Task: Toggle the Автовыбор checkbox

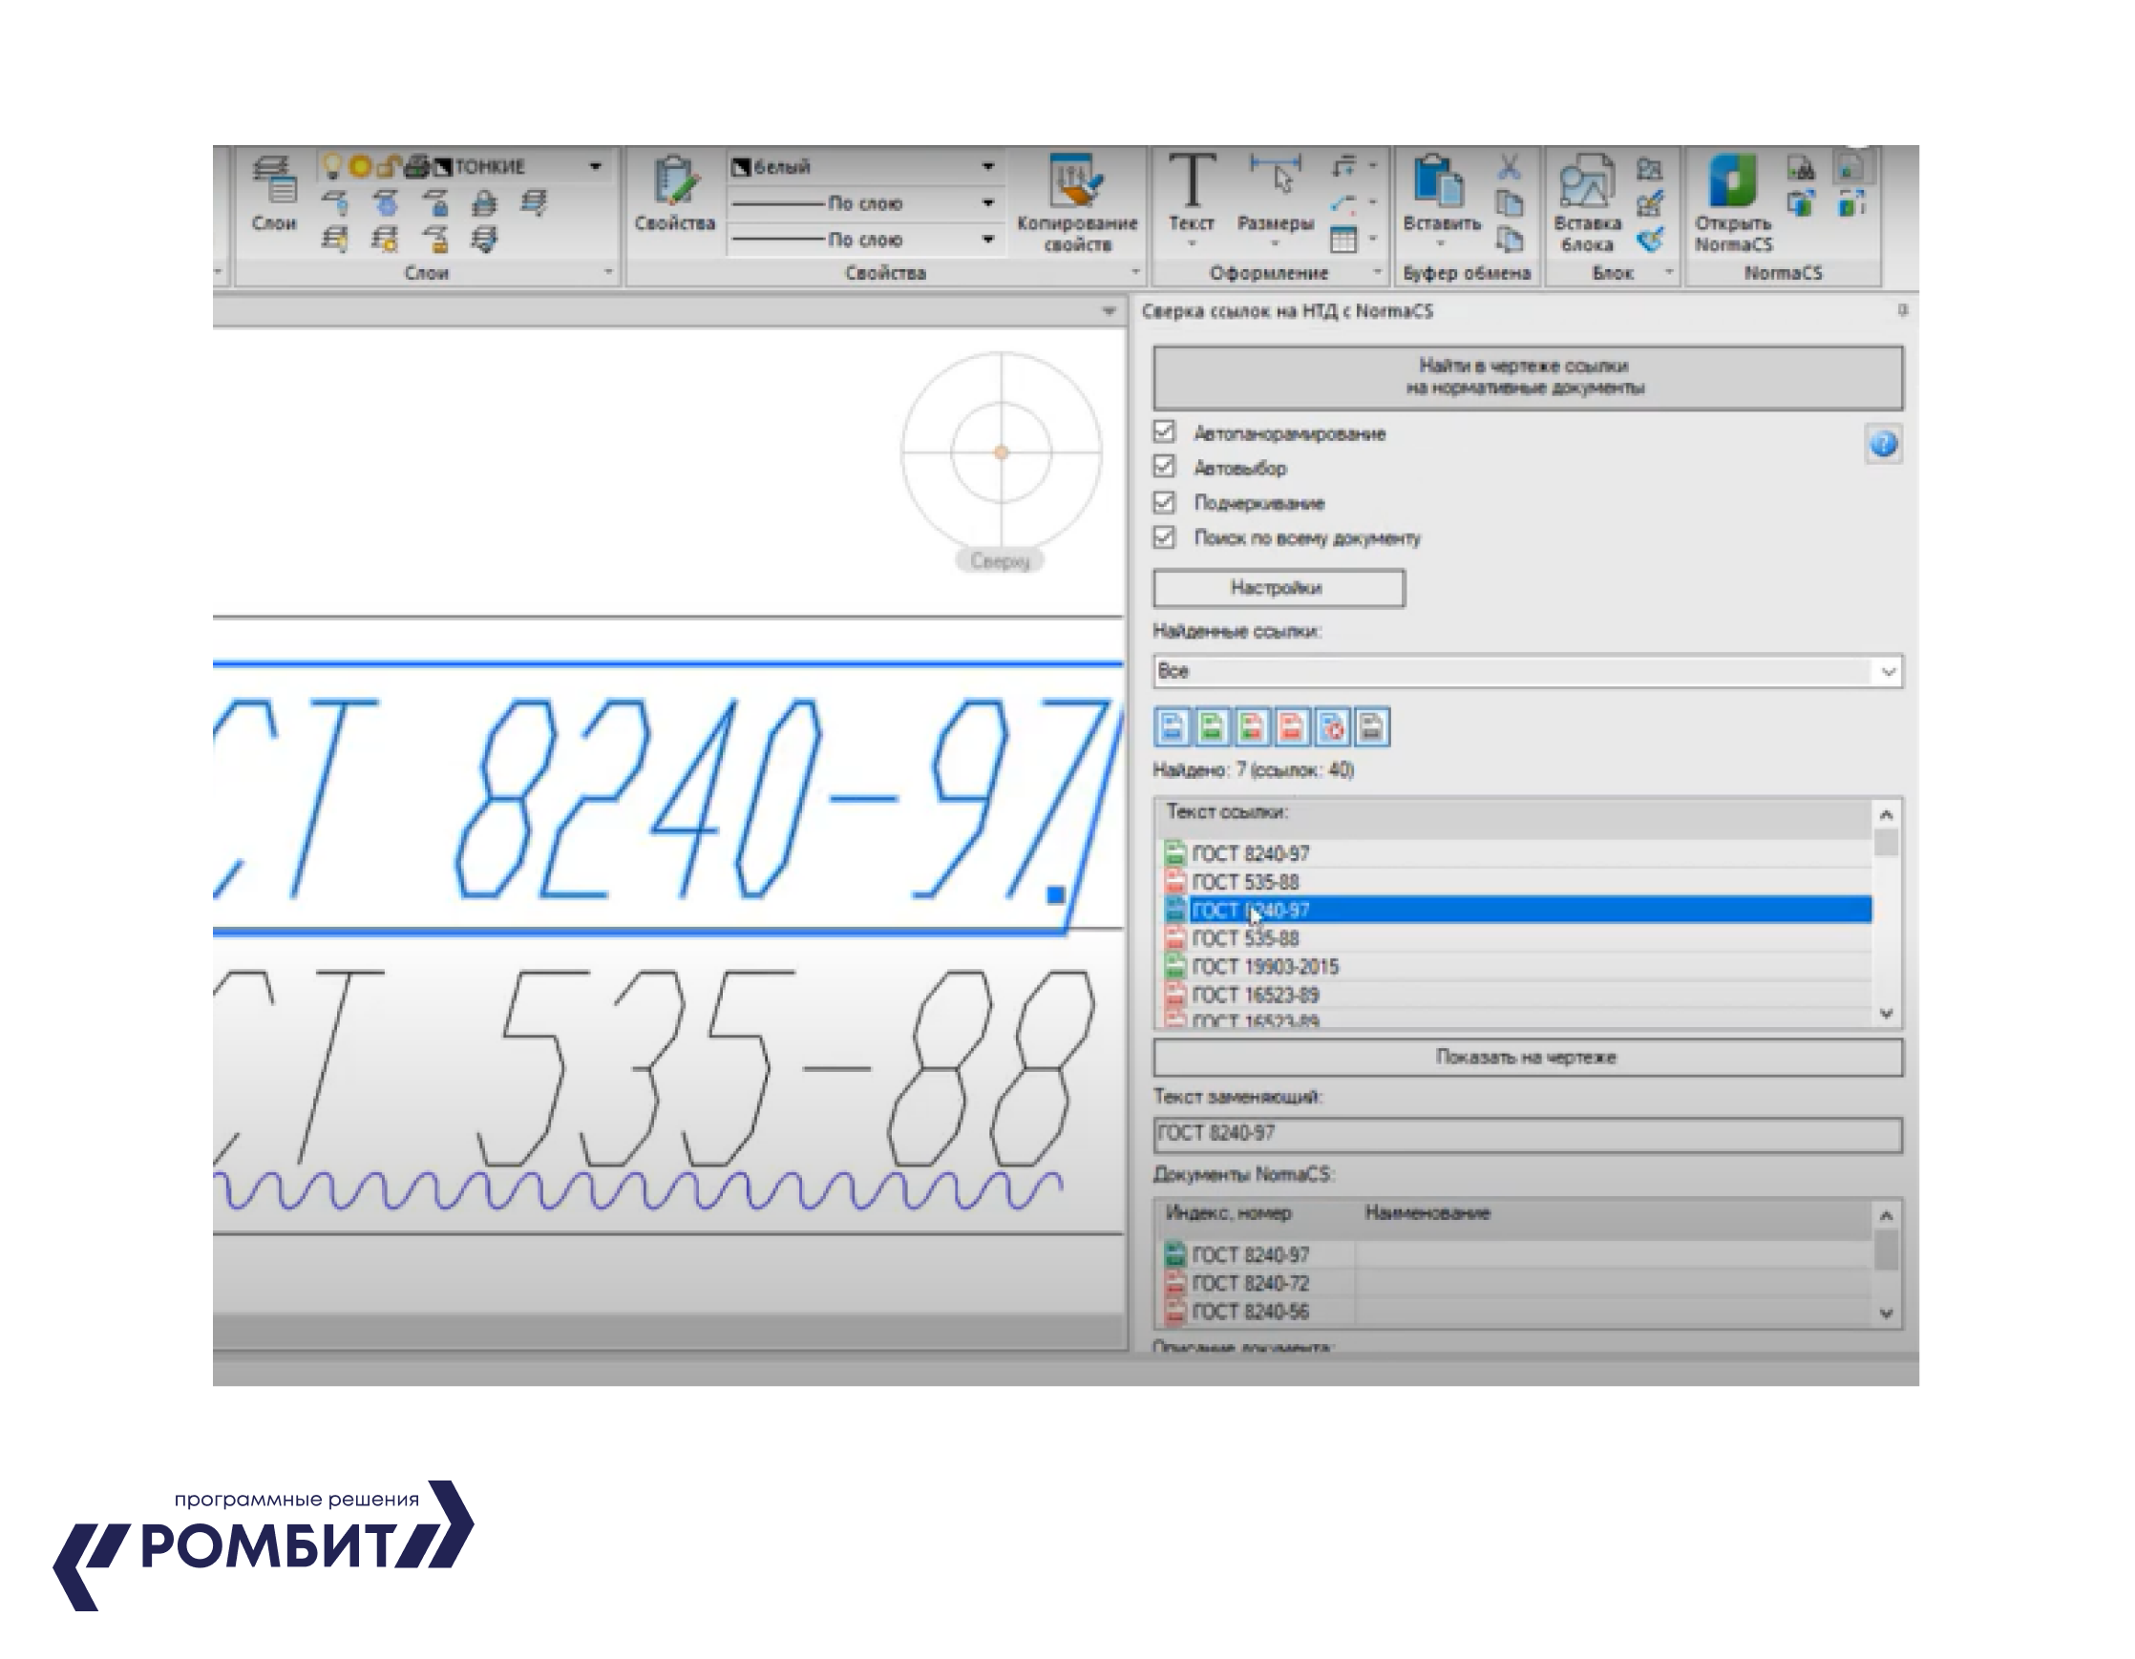Action: (1163, 467)
